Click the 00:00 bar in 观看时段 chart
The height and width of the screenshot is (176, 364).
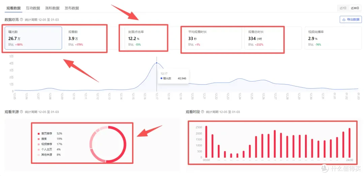(206, 142)
